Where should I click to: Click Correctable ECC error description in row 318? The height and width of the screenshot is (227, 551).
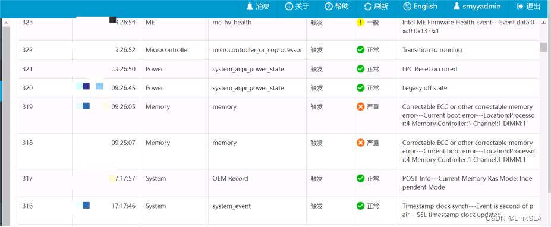(x=468, y=152)
